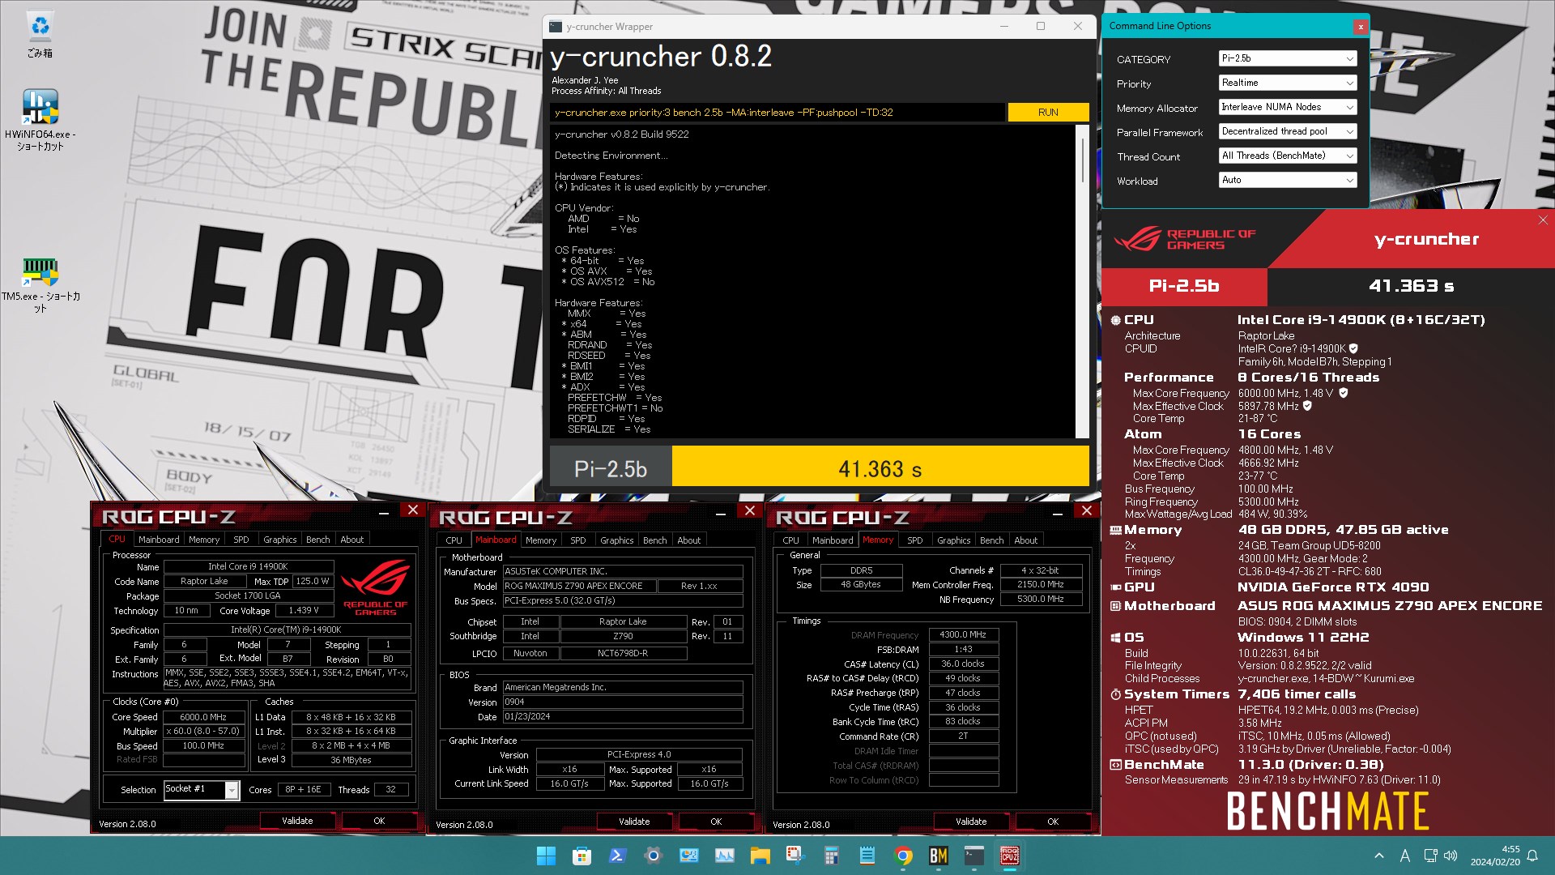Close the Command Line Options window
Screen dimensions: 1555x875
(x=1361, y=27)
